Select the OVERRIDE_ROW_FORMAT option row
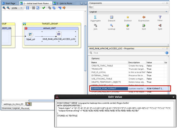 coord(129,89)
